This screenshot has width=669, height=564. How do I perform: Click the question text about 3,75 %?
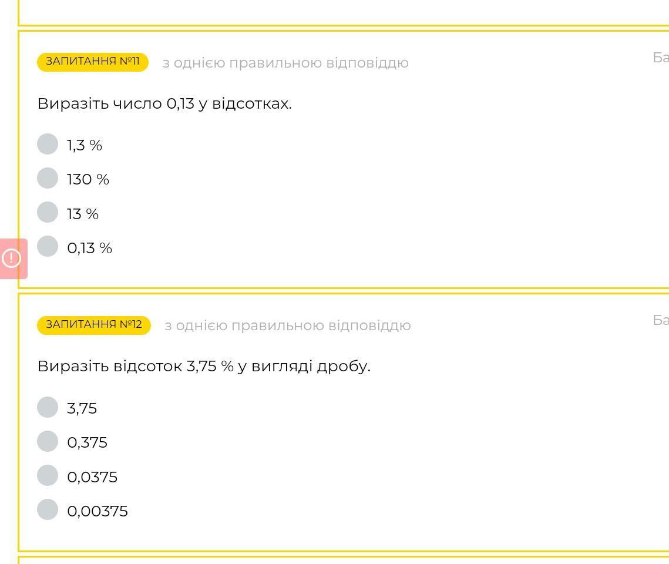click(x=204, y=367)
